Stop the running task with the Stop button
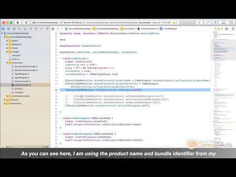The height and width of the screenshot is (177, 236). pos(26,23)
